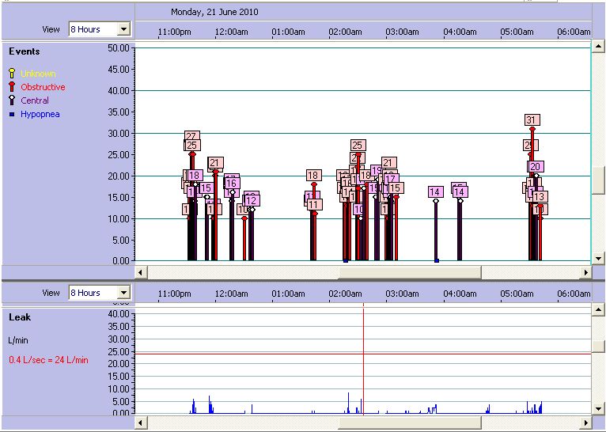The height and width of the screenshot is (432, 606).
Task: Click Events chart vertical scroll up arrow
Action: 598,47
